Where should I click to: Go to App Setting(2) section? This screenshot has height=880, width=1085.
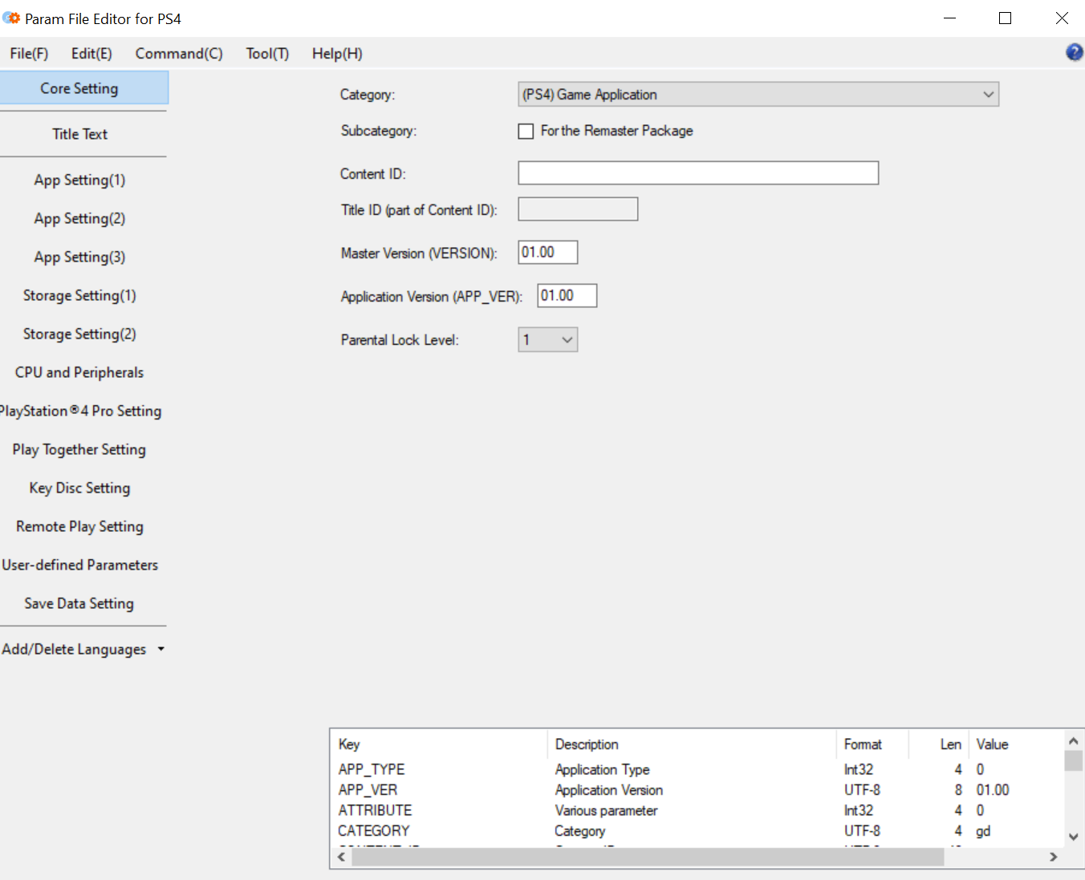point(79,218)
